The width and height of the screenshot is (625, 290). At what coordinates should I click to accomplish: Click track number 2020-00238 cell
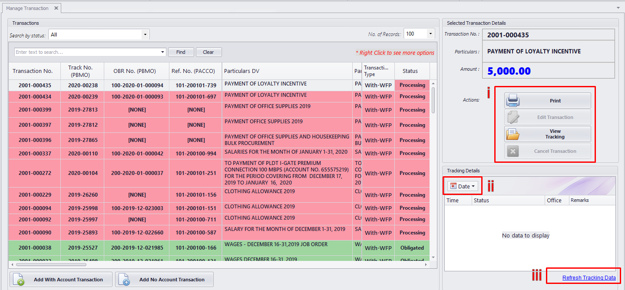pyautogui.click(x=83, y=86)
